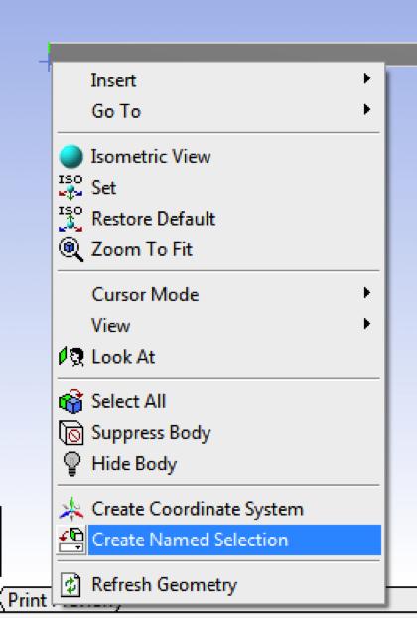Expand the View submenu arrow
Screen dimensions: 417x618
(367, 324)
